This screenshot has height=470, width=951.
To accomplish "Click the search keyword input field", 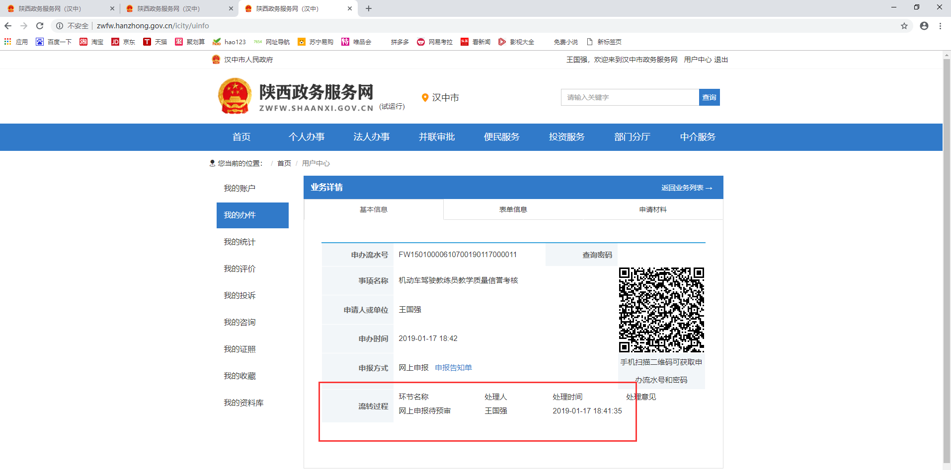I will pyautogui.click(x=630, y=97).
